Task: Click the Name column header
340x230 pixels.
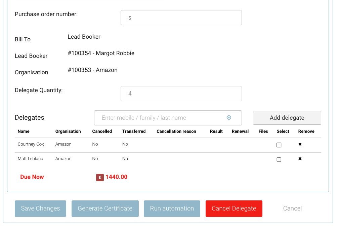Action: pyautogui.click(x=24, y=131)
